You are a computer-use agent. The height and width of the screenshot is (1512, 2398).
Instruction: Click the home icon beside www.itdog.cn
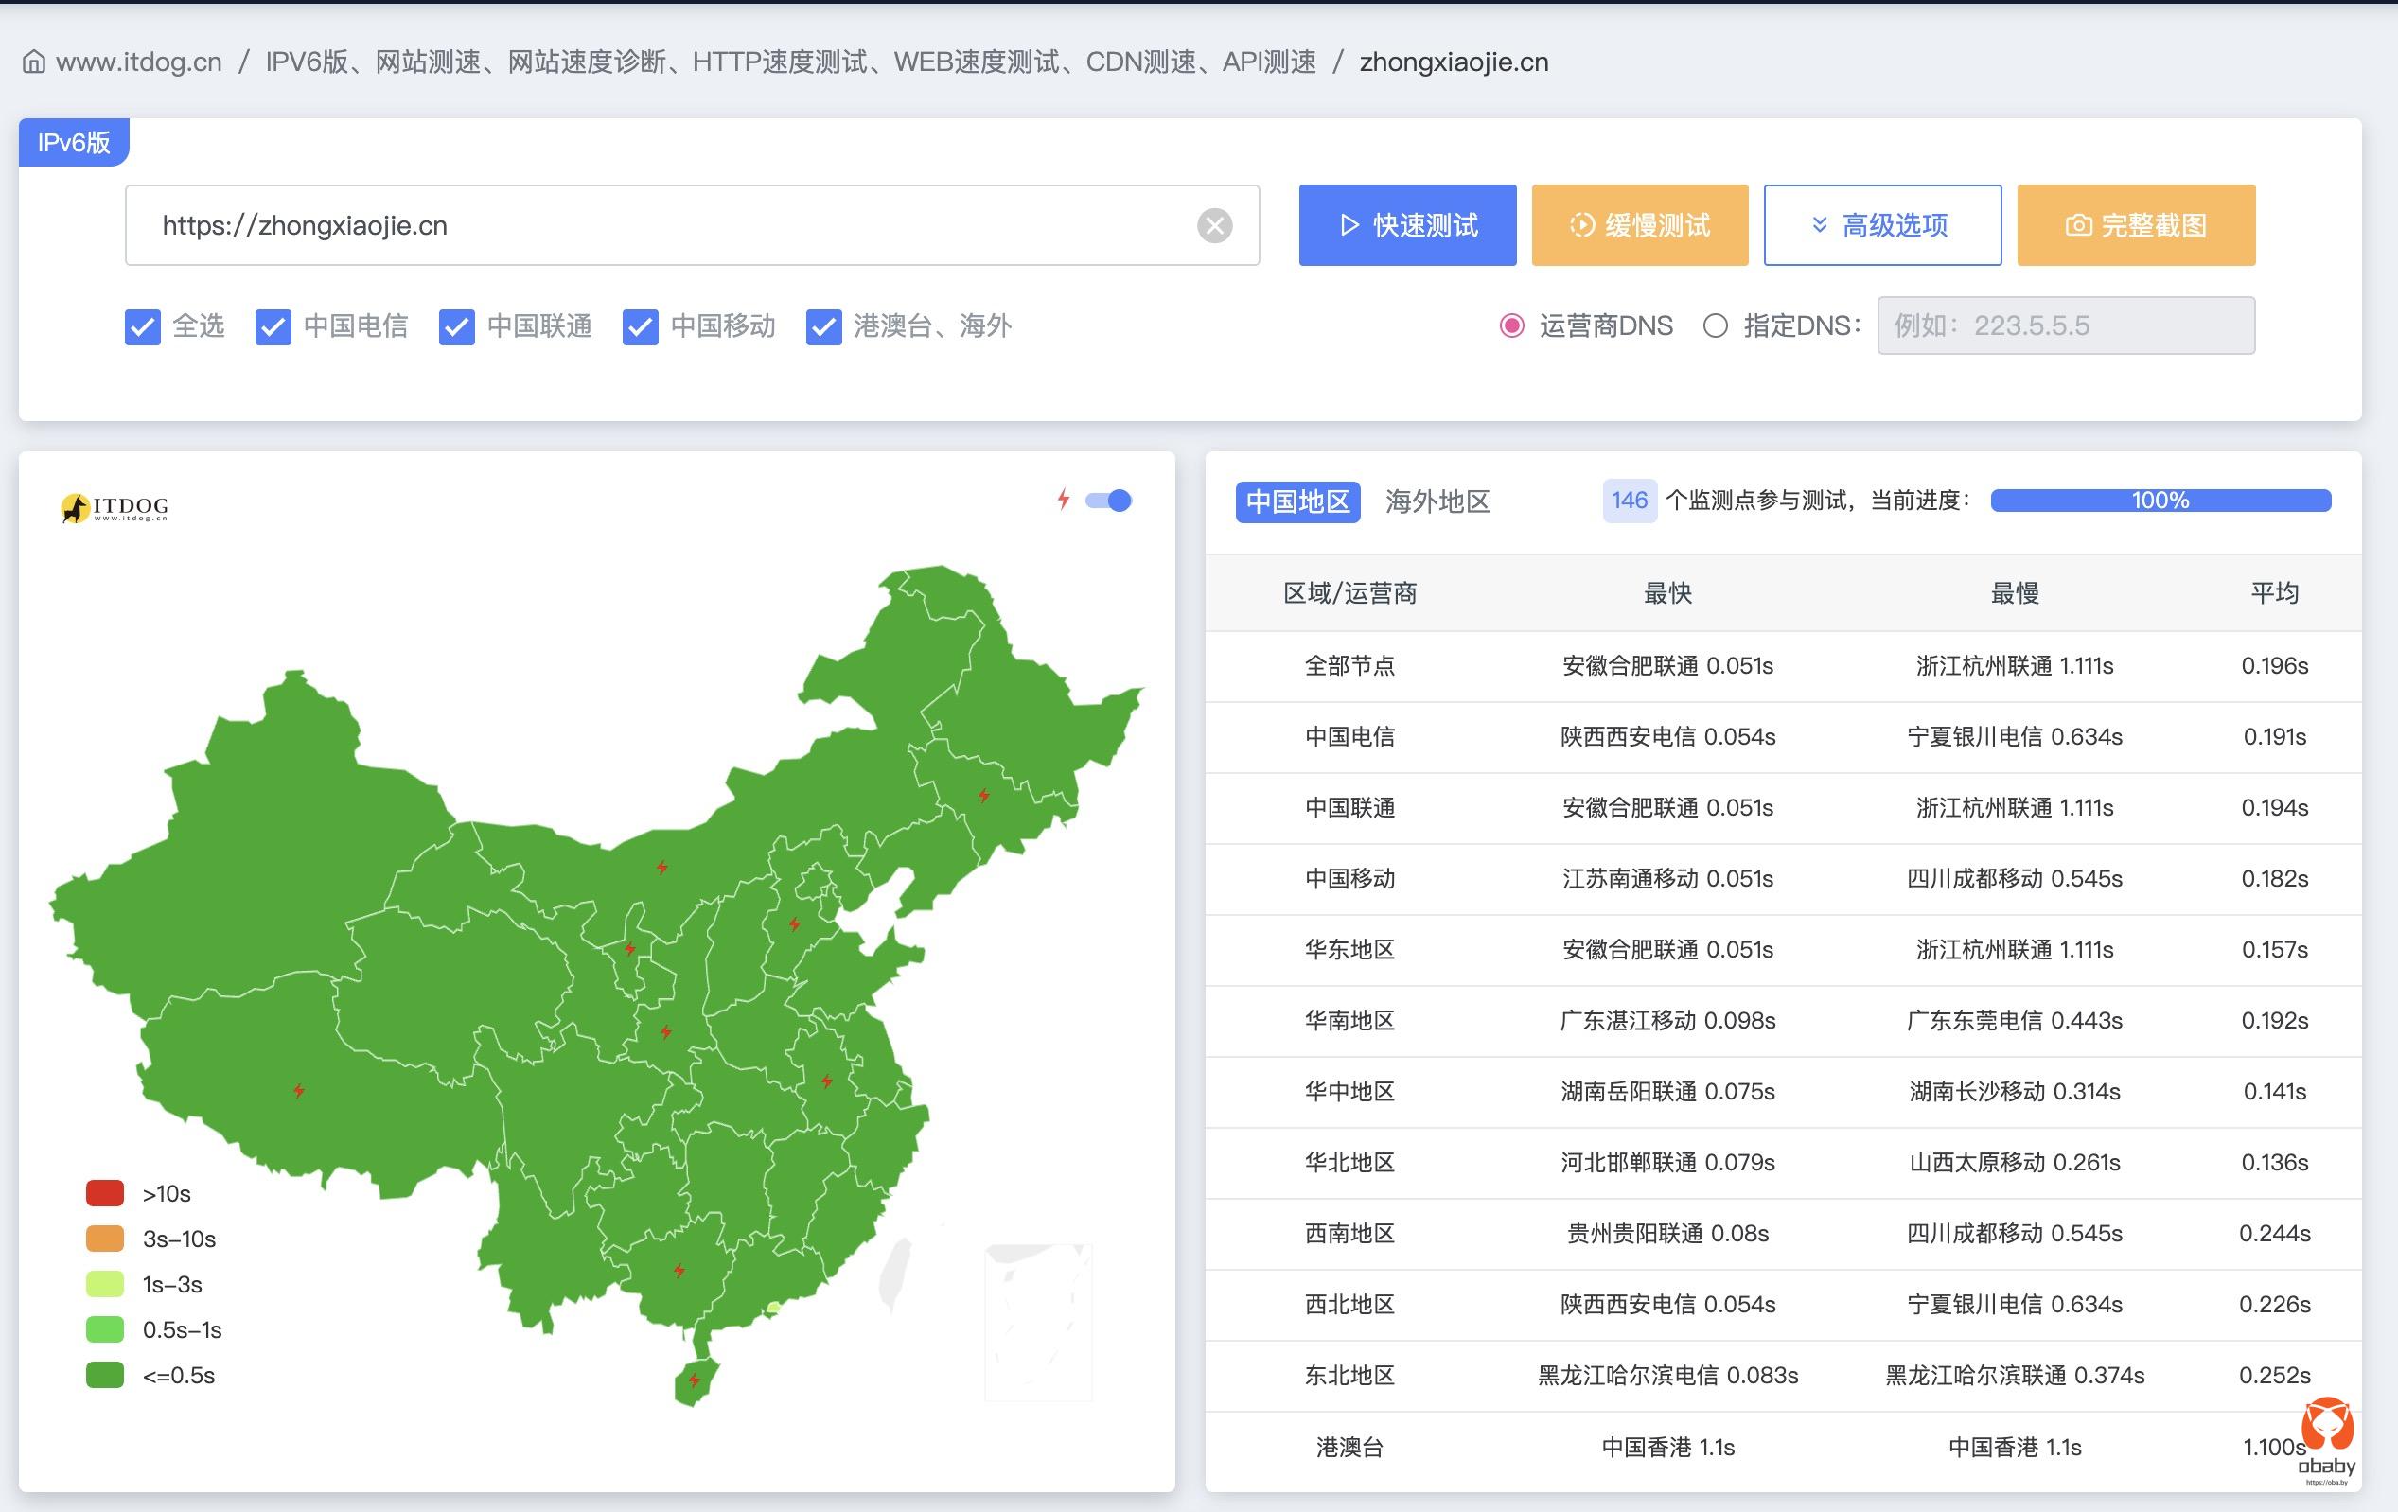34,62
